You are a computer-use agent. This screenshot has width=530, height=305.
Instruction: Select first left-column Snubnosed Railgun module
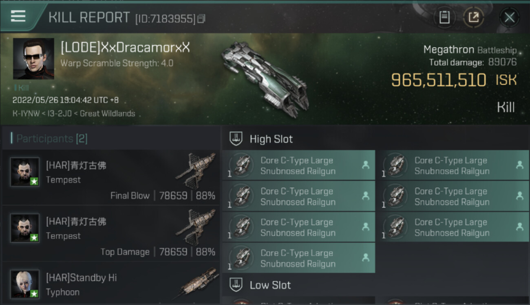299,166
